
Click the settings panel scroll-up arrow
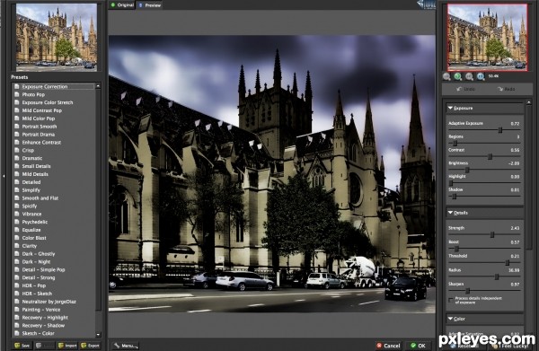[529, 102]
